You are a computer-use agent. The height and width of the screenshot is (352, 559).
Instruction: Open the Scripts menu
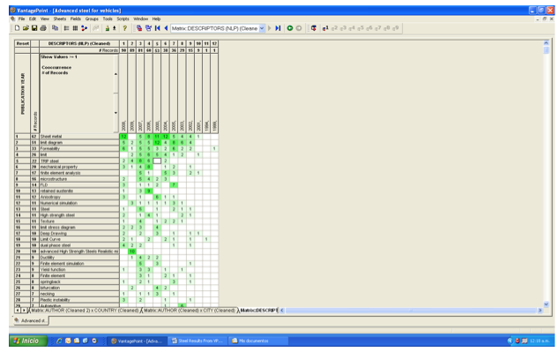click(x=123, y=19)
